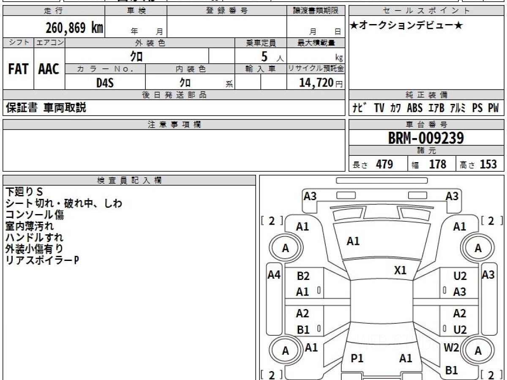Click the エアB airbag equipment item
The width and height of the screenshot is (507, 380).
click(x=436, y=108)
